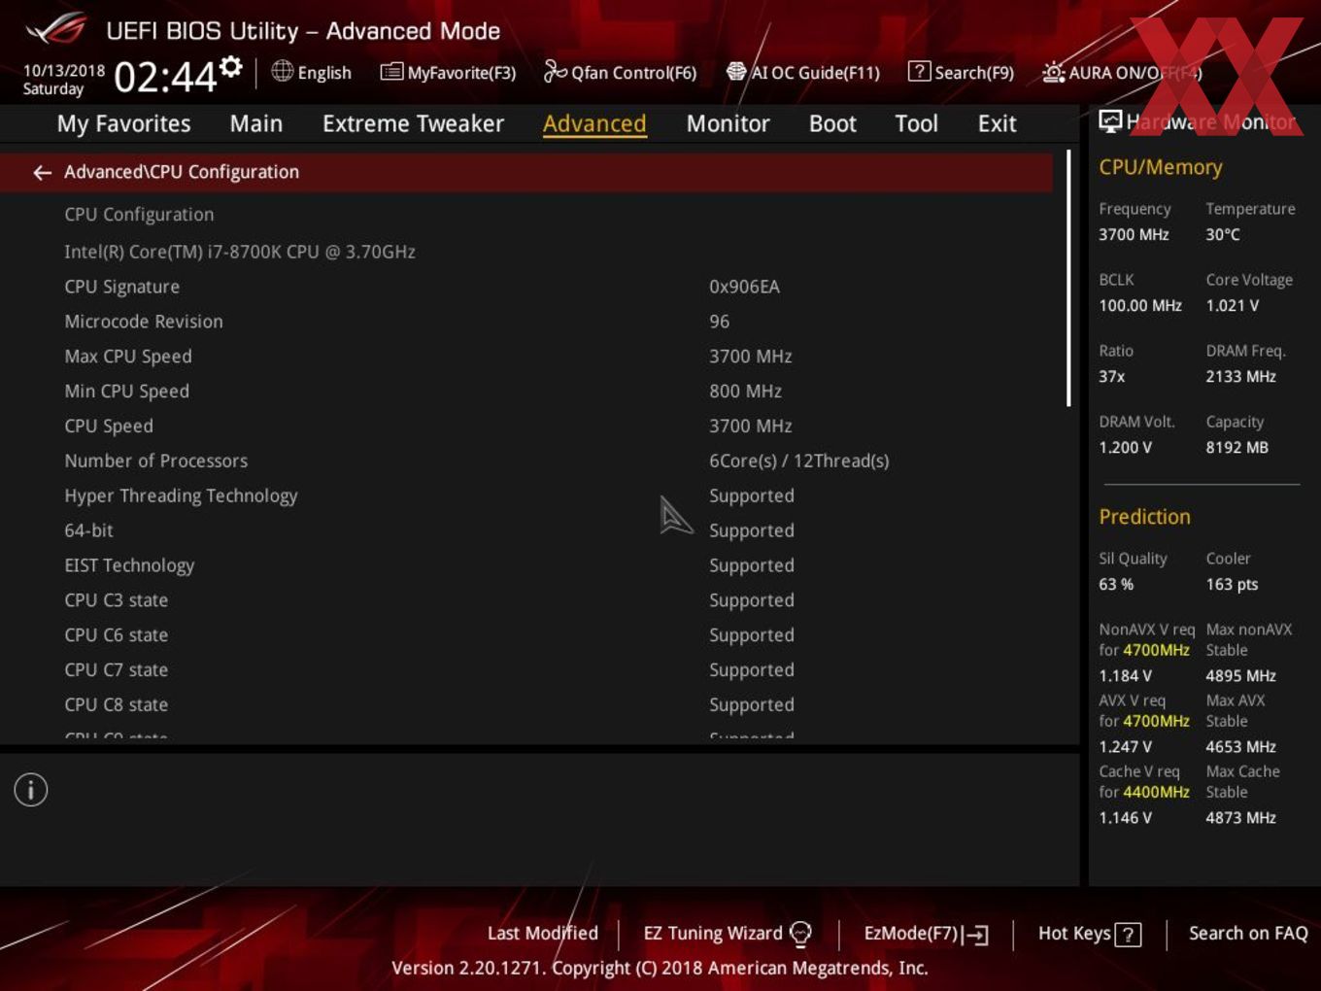Click the CPU/Memory section heading
This screenshot has height=991, width=1321.
point(1160,167)
